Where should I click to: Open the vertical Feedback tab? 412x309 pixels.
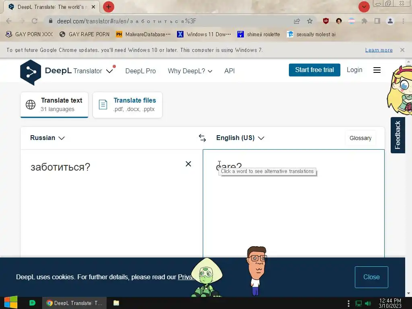398,135
